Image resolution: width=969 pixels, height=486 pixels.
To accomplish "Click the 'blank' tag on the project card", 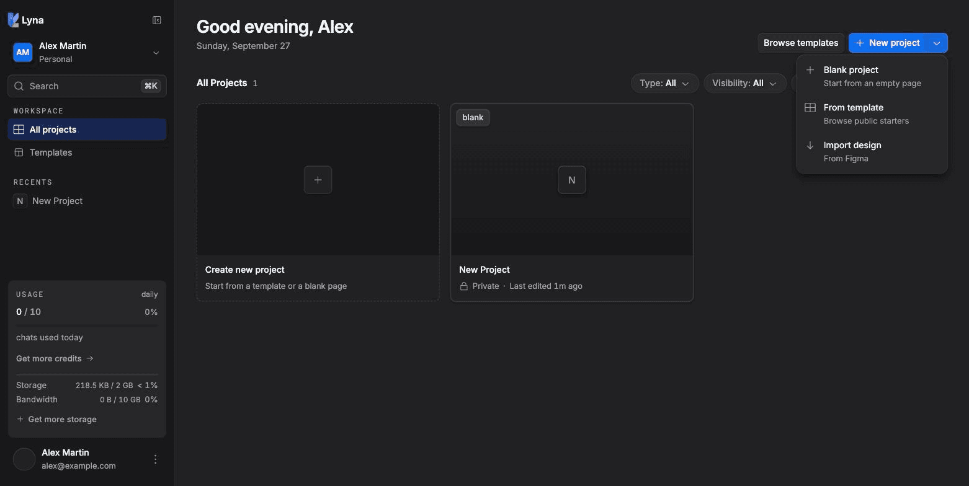I will click(x=473, y=118).
